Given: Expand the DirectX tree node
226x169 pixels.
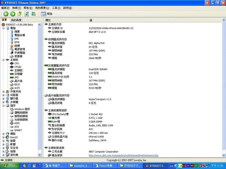Looking at the screenshot, I should tap(3, 137).
